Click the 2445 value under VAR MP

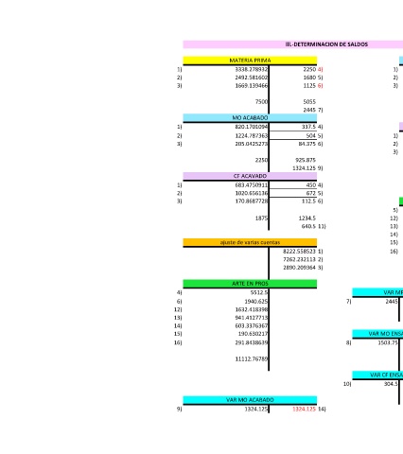click(392, 302)
